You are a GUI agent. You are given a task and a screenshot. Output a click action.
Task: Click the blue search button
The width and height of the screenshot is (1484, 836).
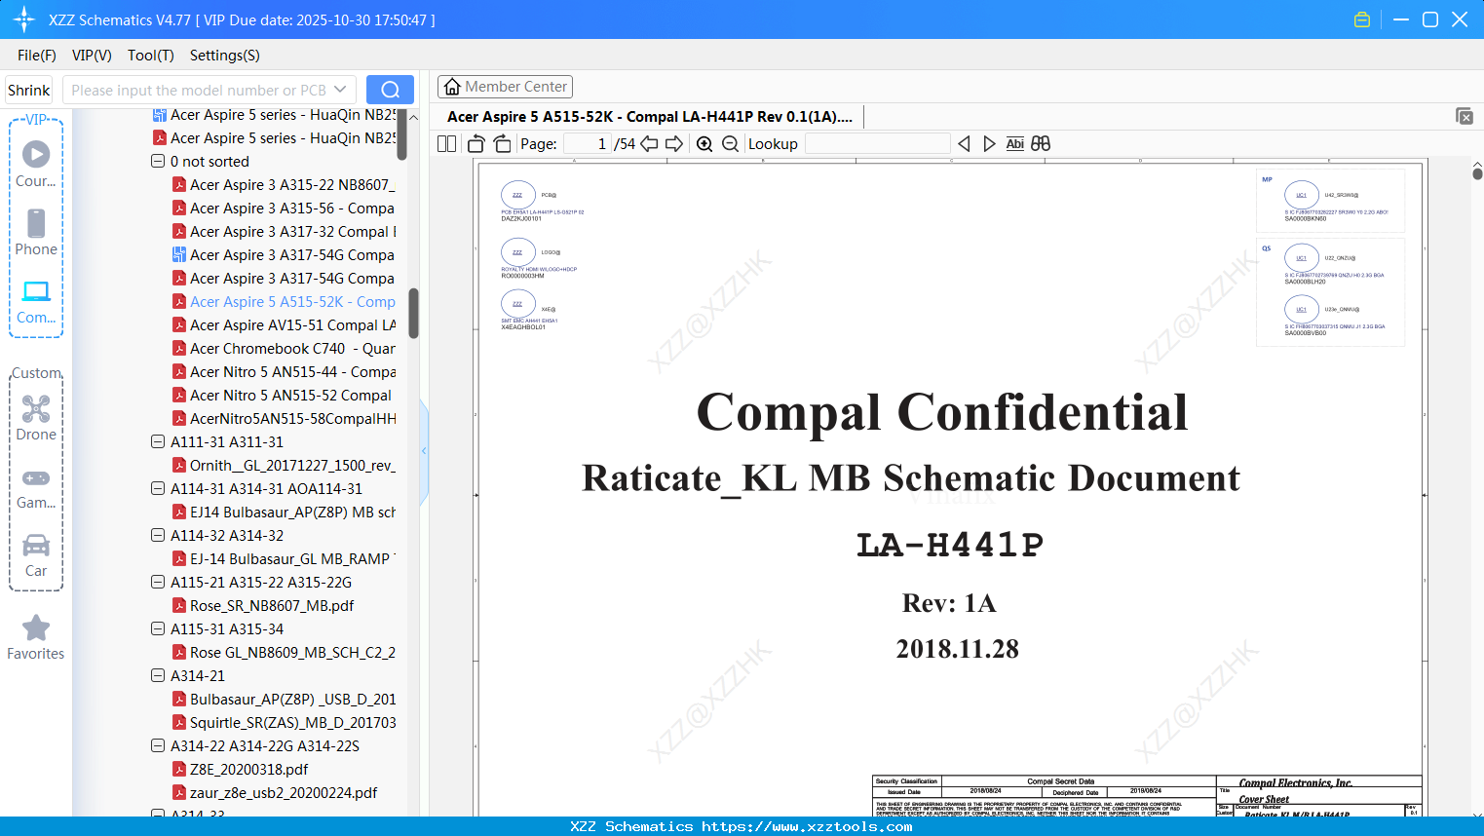click(x=390, y=90)
